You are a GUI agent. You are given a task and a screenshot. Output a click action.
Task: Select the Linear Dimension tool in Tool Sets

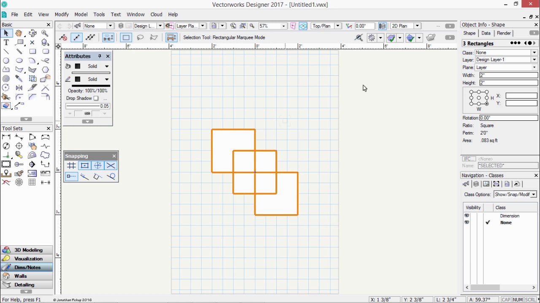(6, 137)
